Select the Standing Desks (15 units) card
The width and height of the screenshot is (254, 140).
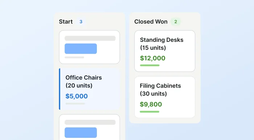click(165, 51)
